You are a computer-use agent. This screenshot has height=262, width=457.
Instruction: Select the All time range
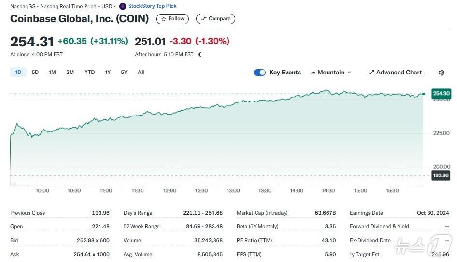141,73
